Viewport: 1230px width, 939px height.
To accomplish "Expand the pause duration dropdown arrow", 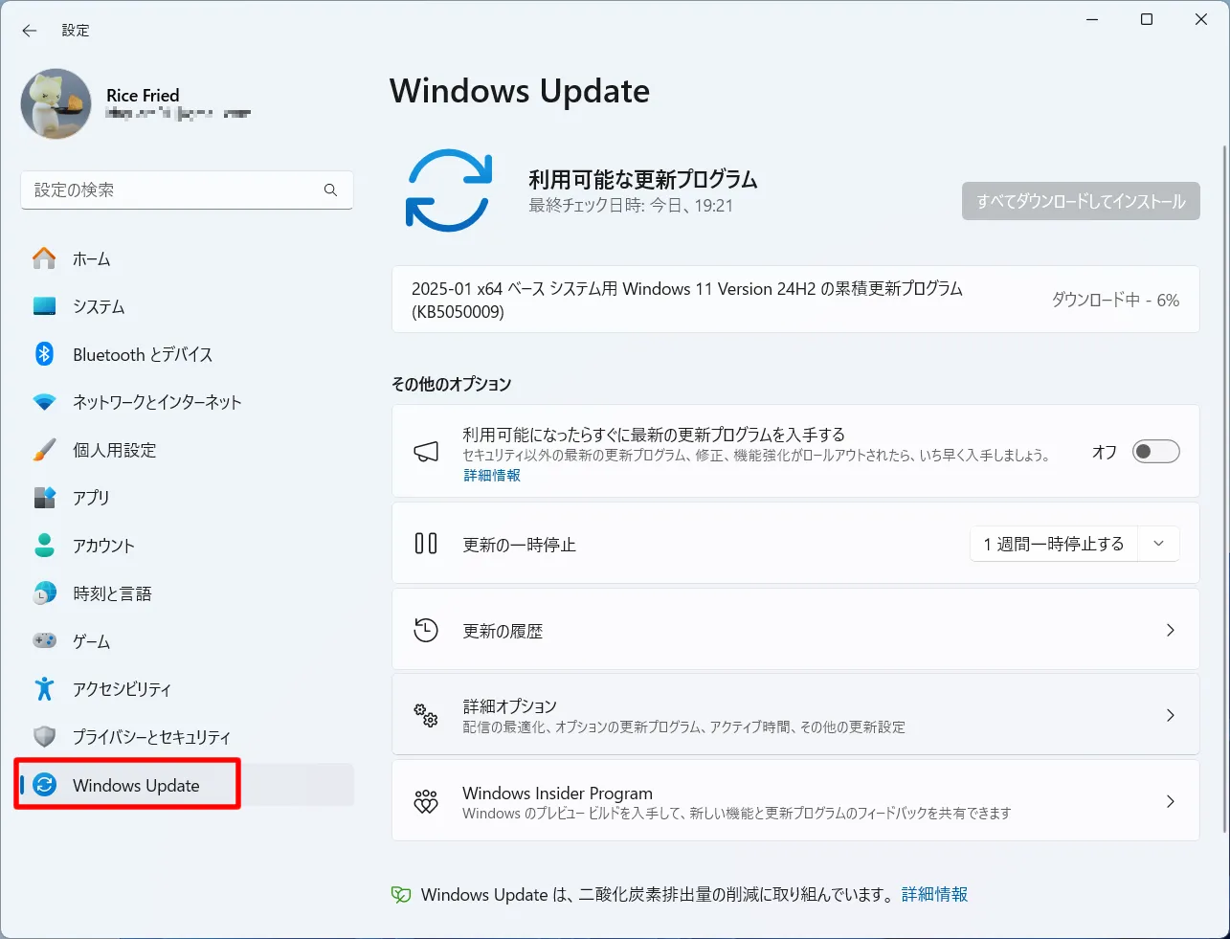I will [1158, 544].
